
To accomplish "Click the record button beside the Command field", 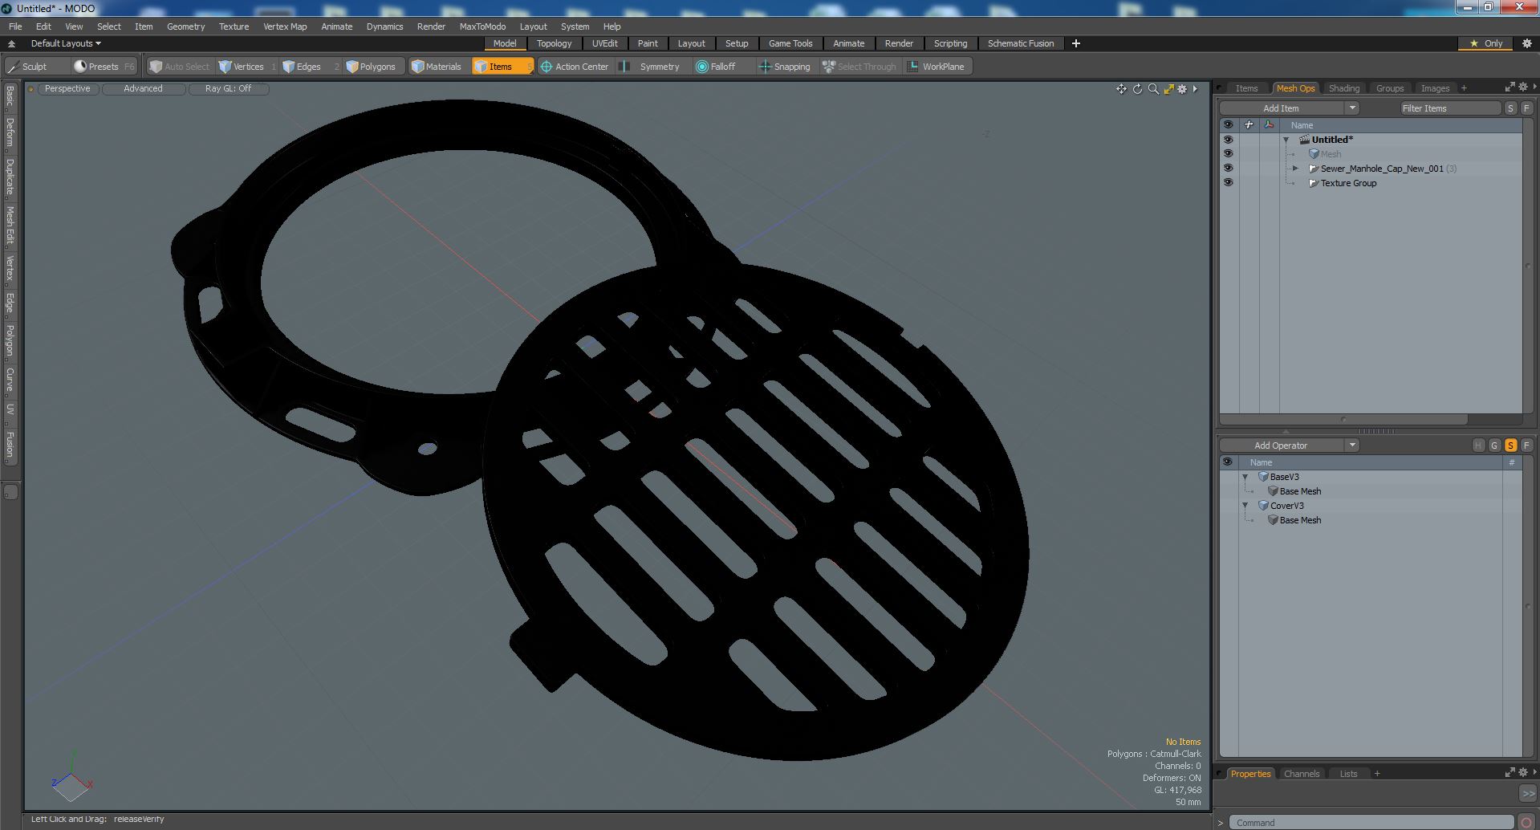I will [1526, 822].
